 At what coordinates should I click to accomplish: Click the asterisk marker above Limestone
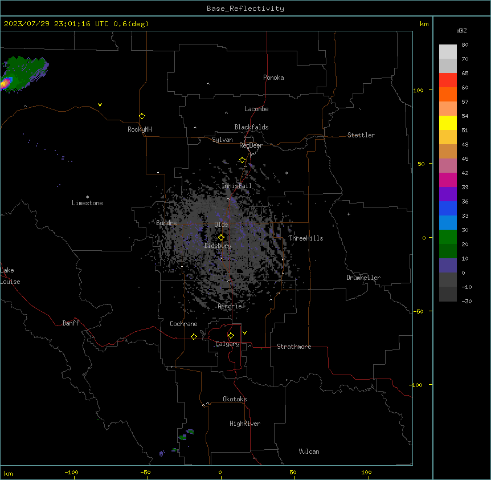[87, 197]
